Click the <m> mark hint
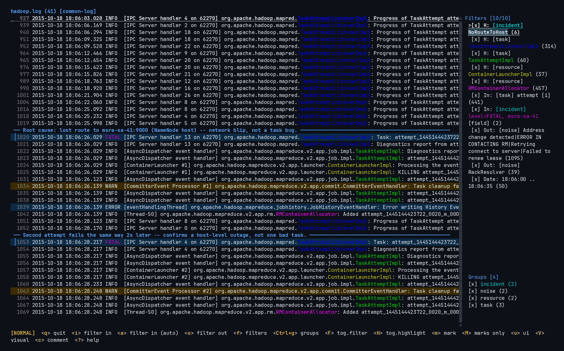Image resolution: width=564 pixels, height=351 pixels. point(444,333)
